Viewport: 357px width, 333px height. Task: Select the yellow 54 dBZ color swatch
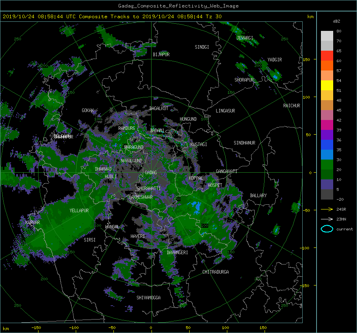[327, 85]
